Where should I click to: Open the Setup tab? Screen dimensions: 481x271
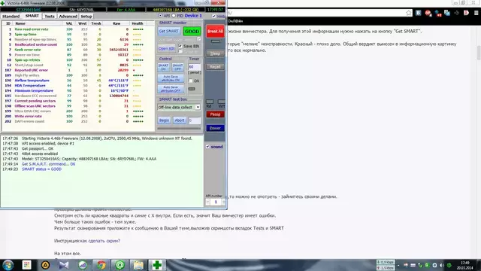coord(86,17)
